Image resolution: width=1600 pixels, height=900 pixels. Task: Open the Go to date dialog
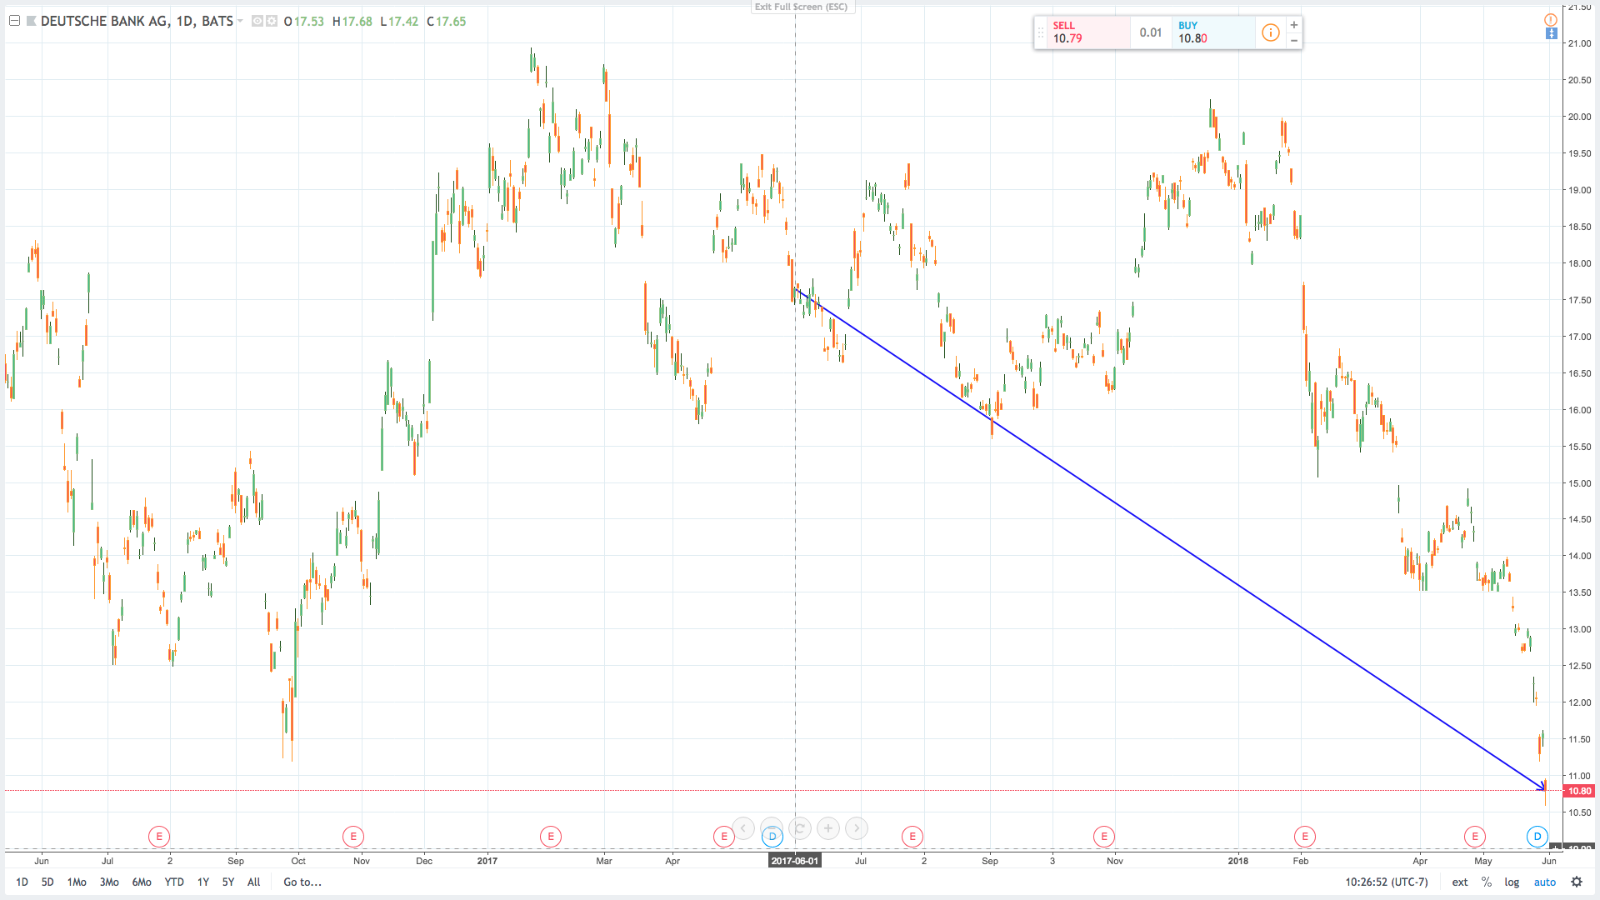[302, 882]
